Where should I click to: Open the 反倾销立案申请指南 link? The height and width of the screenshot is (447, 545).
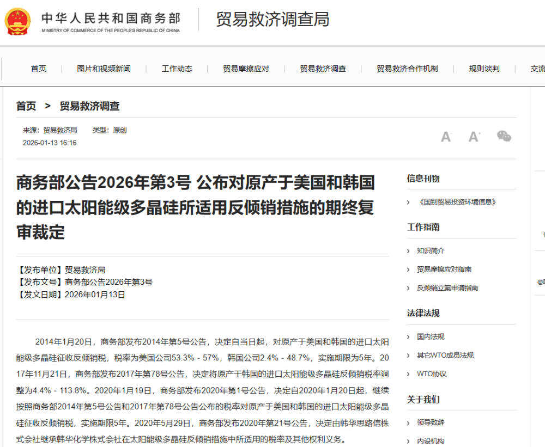click(x=447, y=288)
